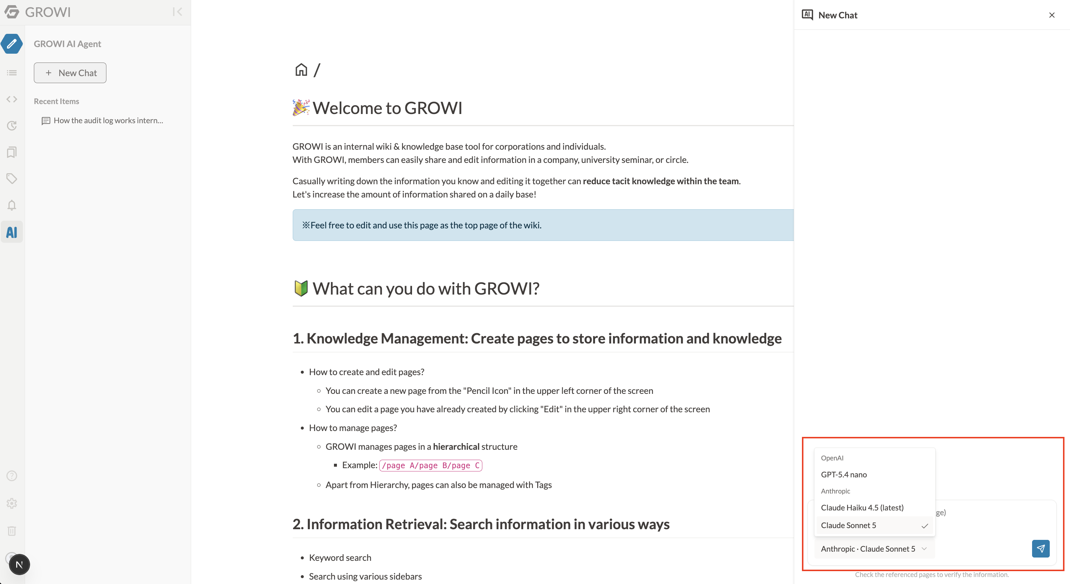Open the custom sidebar code icon
The image size is (1070, 584).
(12, 99)
